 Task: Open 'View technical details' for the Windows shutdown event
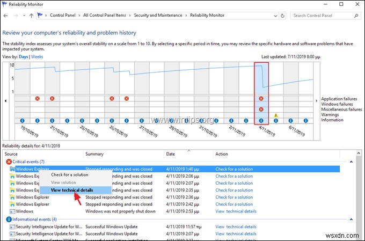(236, 211)
